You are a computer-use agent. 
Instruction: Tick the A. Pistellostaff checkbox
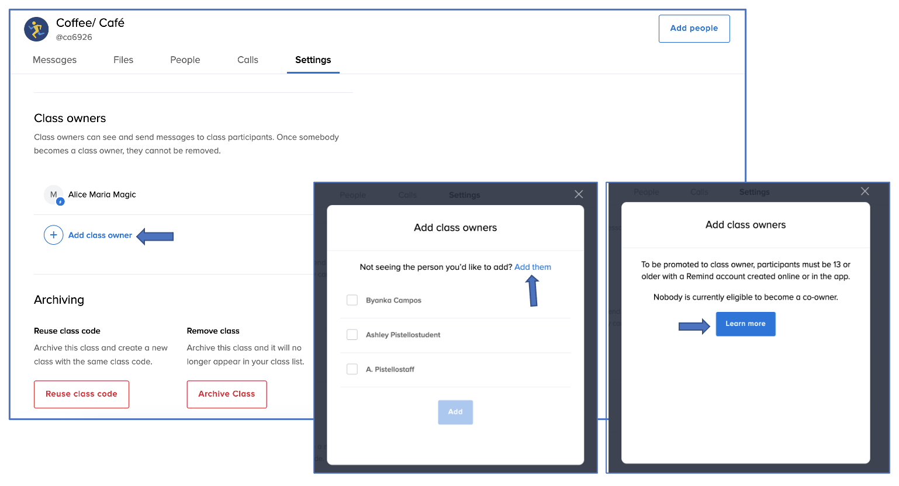[x=352, y=369]
